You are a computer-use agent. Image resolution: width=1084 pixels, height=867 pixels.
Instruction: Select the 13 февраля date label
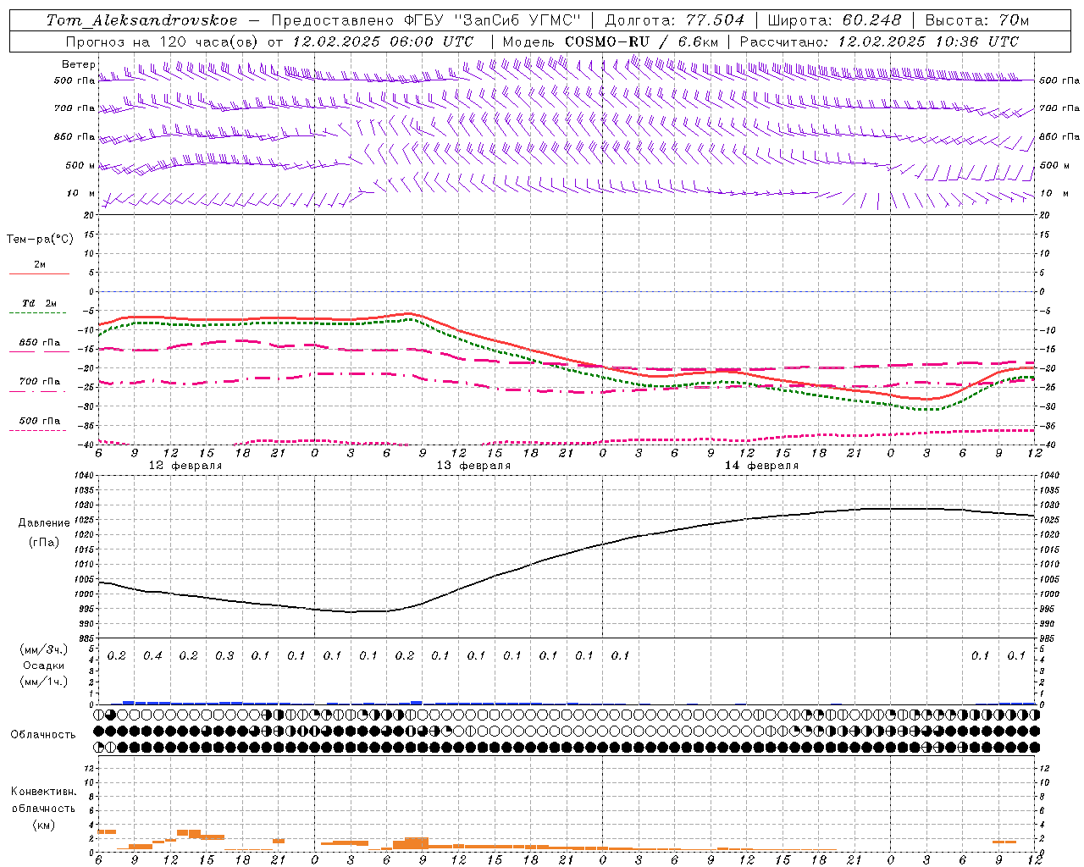click(473, 466)
